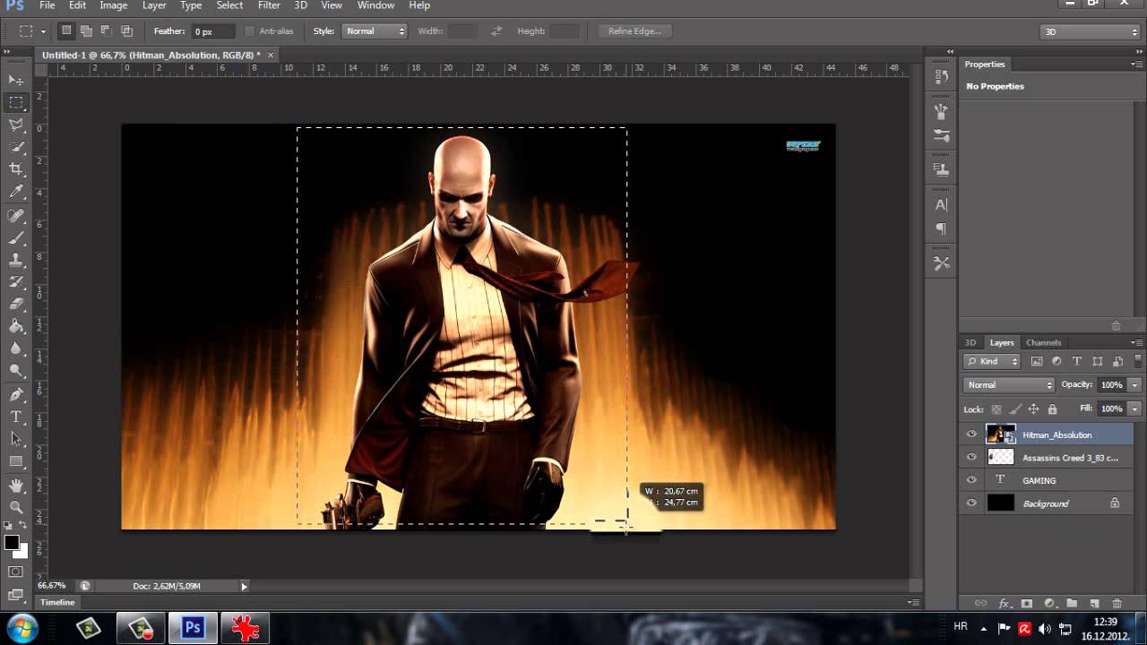Open tool preset picker arrow
The width and height of the screenshot is (1147, 645).
(x=42, y=31)
